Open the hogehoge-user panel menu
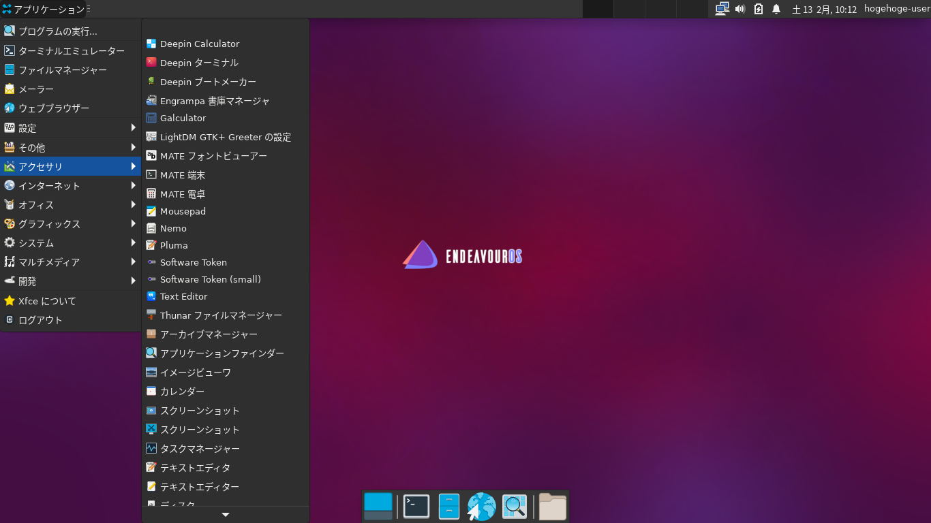The width and height of the screenshot is (931, 523). [x=897, y=9]
